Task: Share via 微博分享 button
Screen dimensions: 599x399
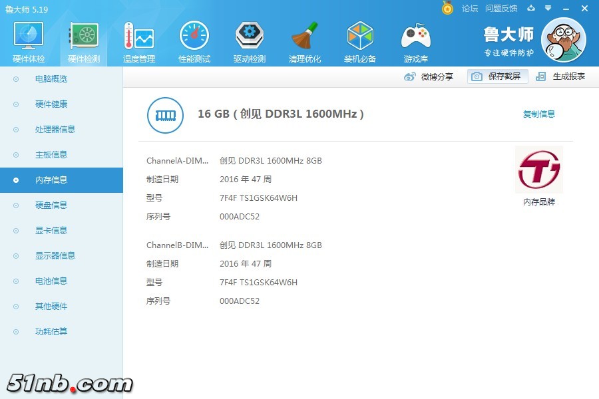Action: tap(429, 76)
